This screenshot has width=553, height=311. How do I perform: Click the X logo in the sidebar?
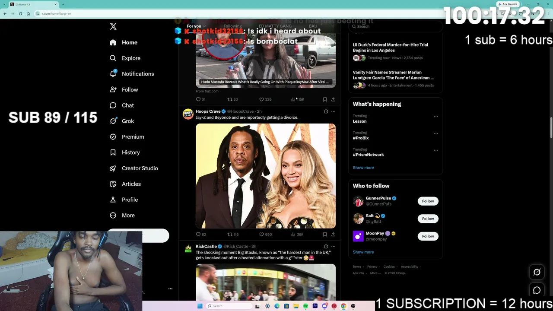tap(113, 26)
